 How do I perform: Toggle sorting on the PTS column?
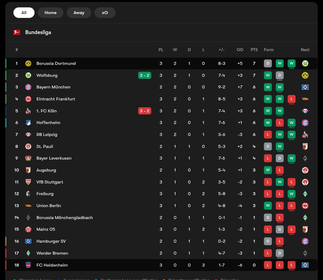[x=254, y=50]
